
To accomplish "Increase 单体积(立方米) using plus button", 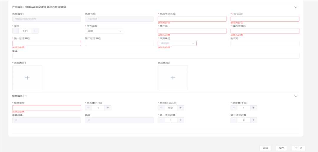I will pos(180,108).
